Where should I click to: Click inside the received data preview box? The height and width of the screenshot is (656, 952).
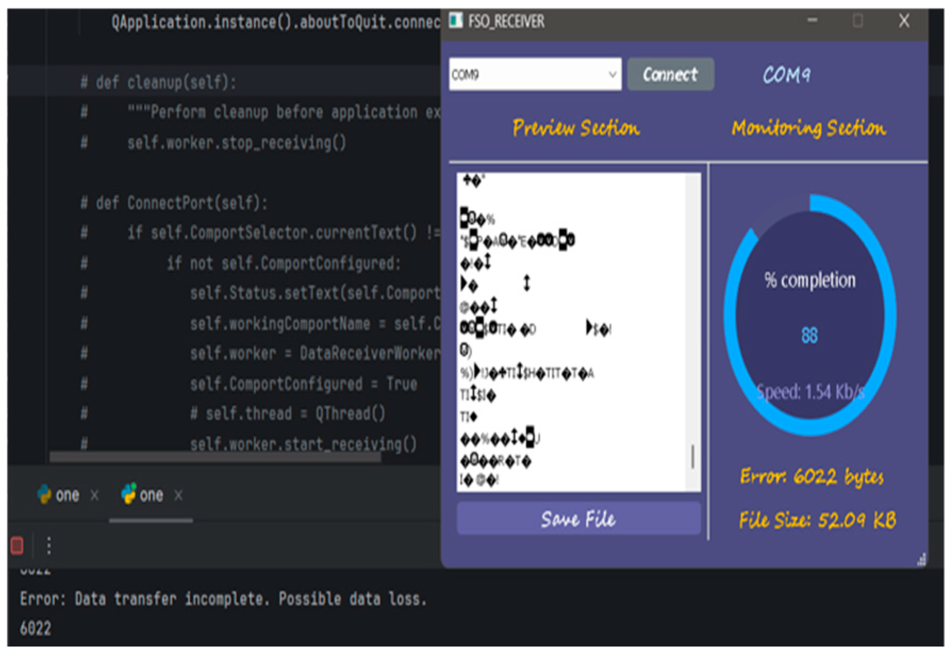point(572,331)
